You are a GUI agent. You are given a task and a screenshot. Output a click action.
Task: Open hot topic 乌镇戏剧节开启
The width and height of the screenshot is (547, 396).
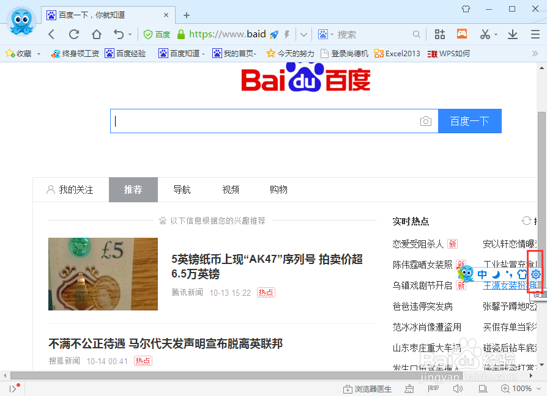point(422,285)
